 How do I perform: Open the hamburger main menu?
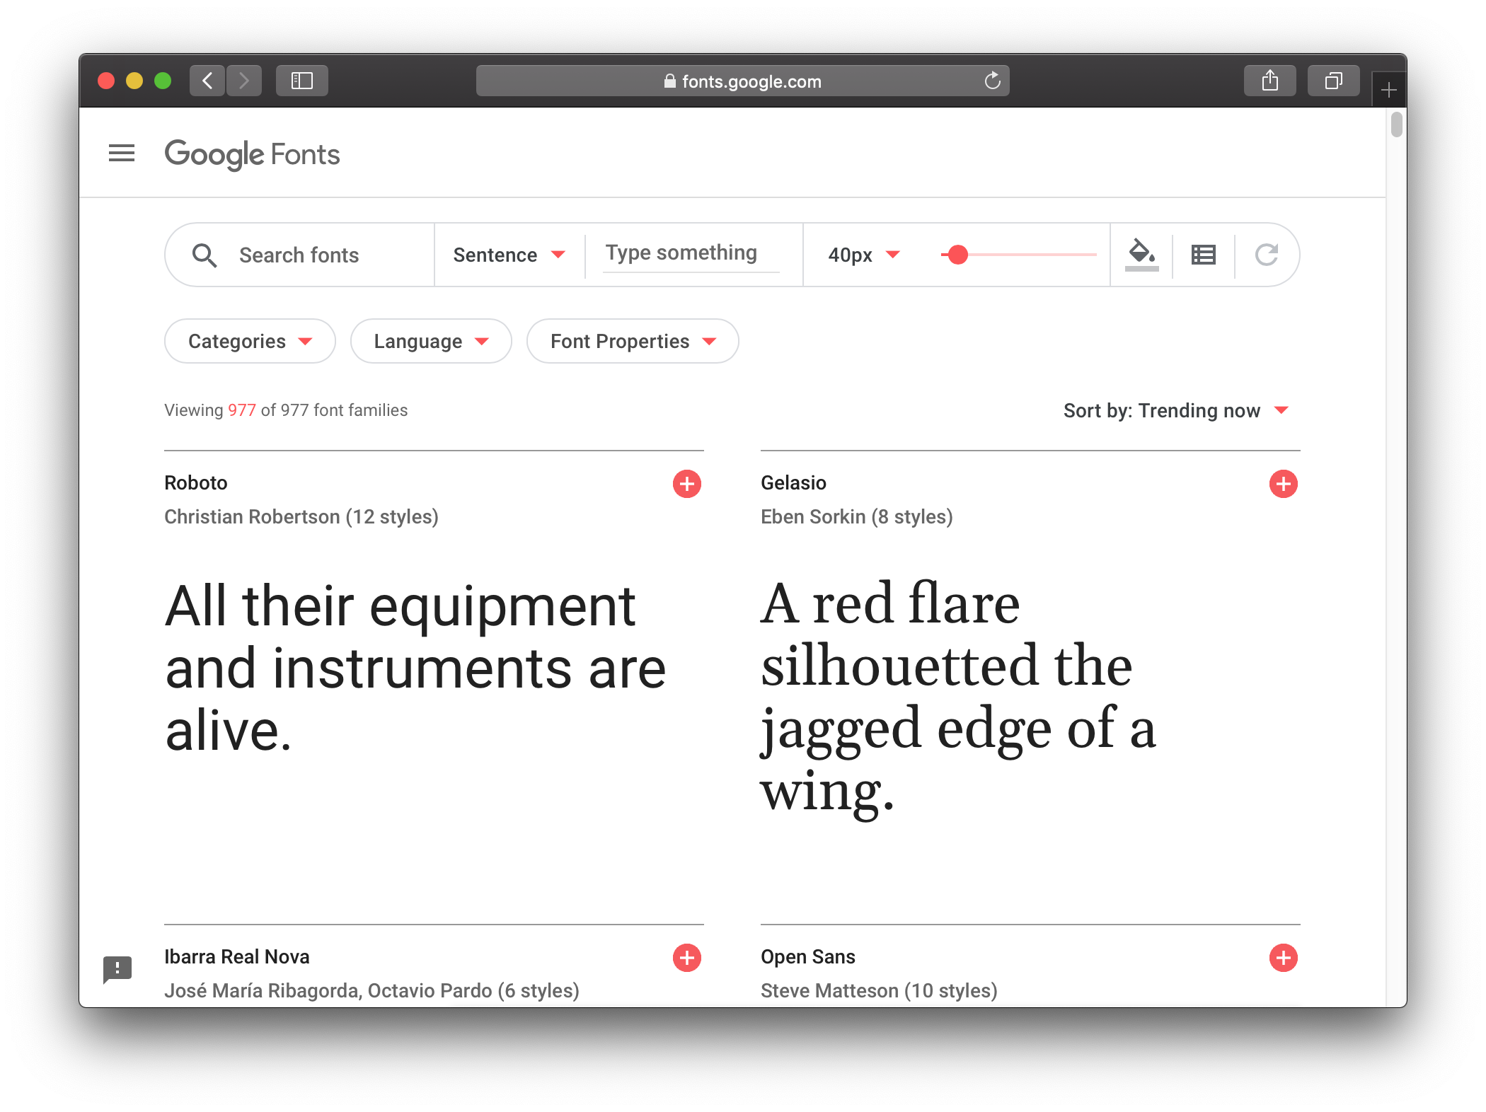click(x=122, y=153)
